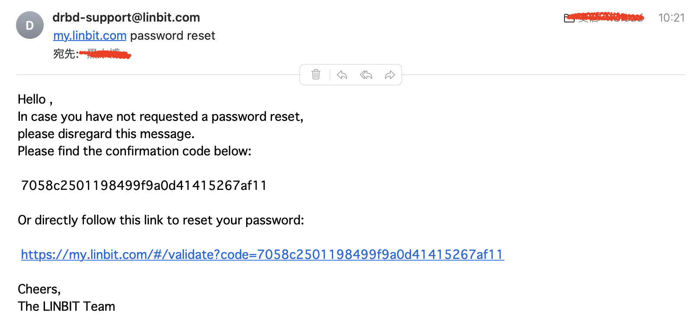Click the "In case you have not requested" line

click(160, 117)
